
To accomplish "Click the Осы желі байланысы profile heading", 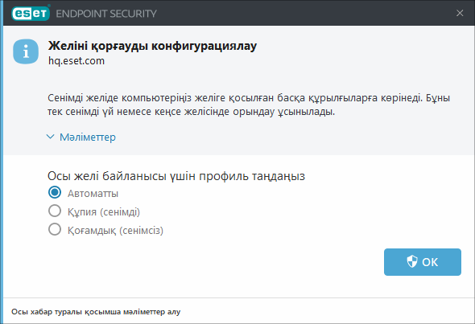I will [x=176, y=176].
